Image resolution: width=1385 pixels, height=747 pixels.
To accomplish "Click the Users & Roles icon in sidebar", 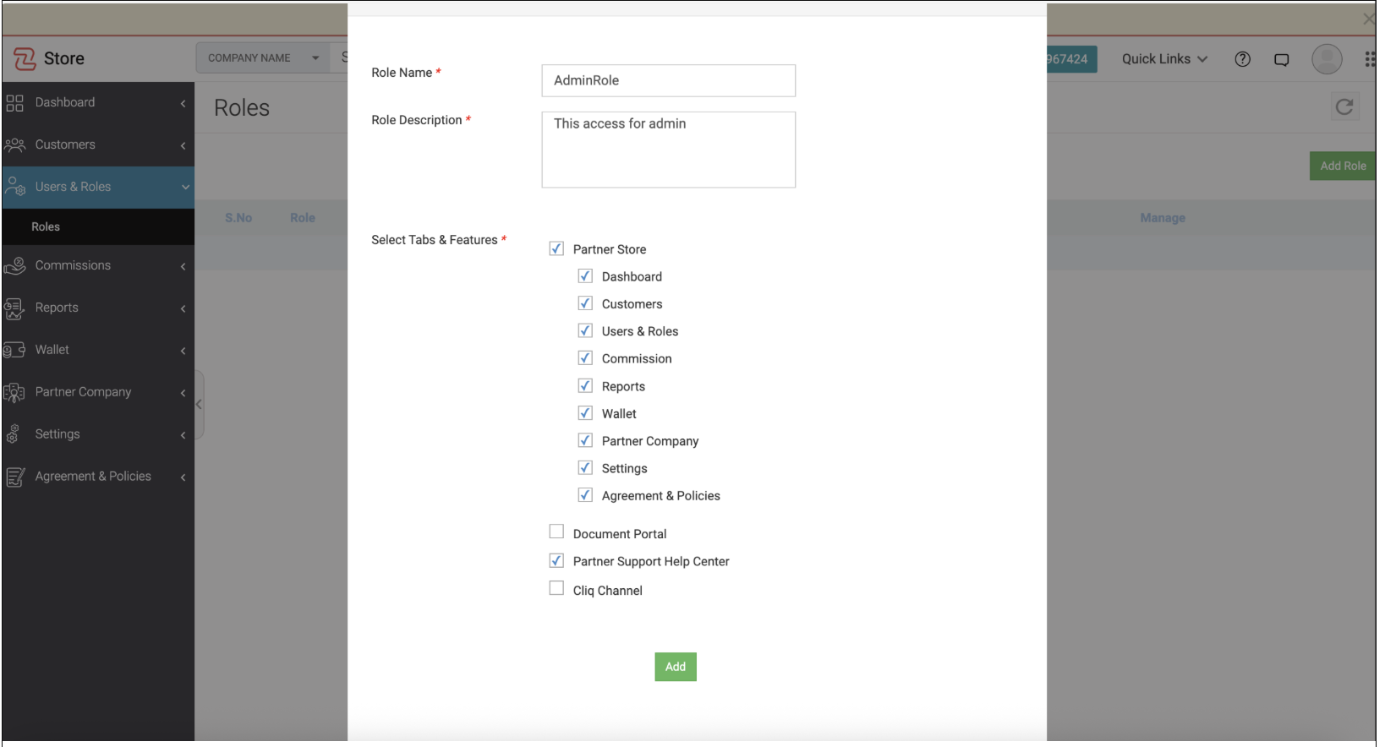I will click(x=14, y=188).
